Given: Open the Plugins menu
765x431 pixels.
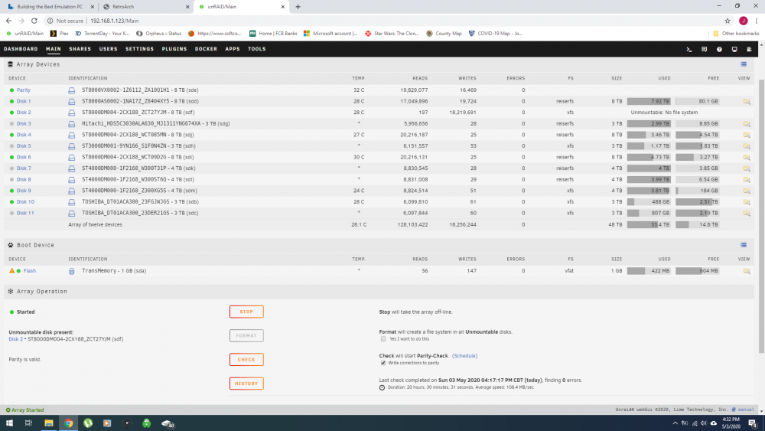Looking at the screenshot, I should (174, 49).
